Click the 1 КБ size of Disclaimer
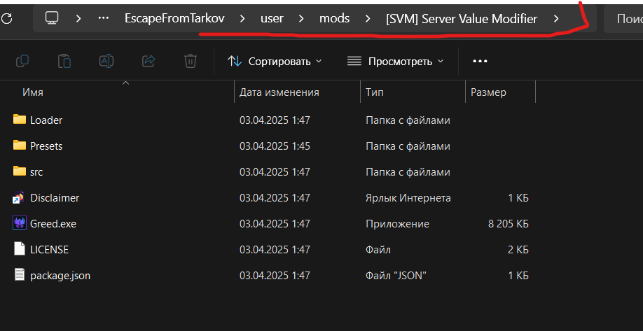The width and height of the screenshot is (643, 331). (x=518, y=198)
